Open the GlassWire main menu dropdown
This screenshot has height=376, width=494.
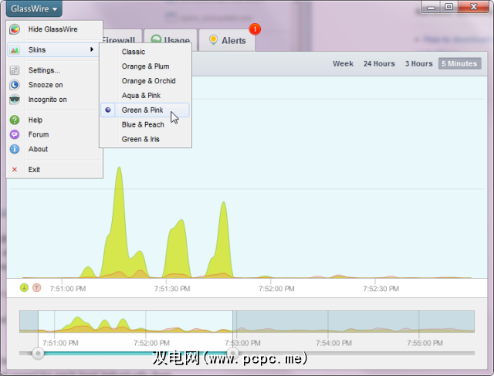[34, 8]
